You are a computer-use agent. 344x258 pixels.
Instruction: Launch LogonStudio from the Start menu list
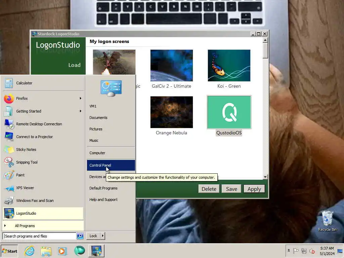click(x=43, y=213)
